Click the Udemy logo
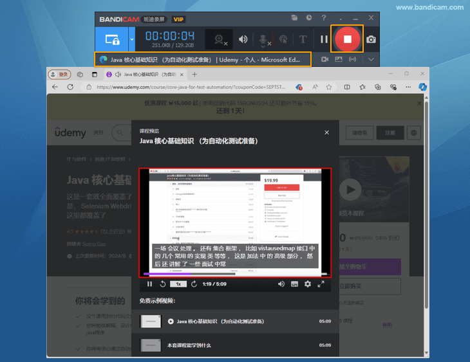 coord(70,132)
